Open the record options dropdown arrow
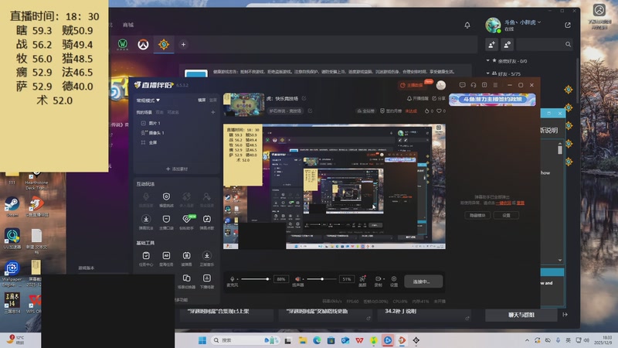Screen dimensions: 618x348 tap(384, 279)
